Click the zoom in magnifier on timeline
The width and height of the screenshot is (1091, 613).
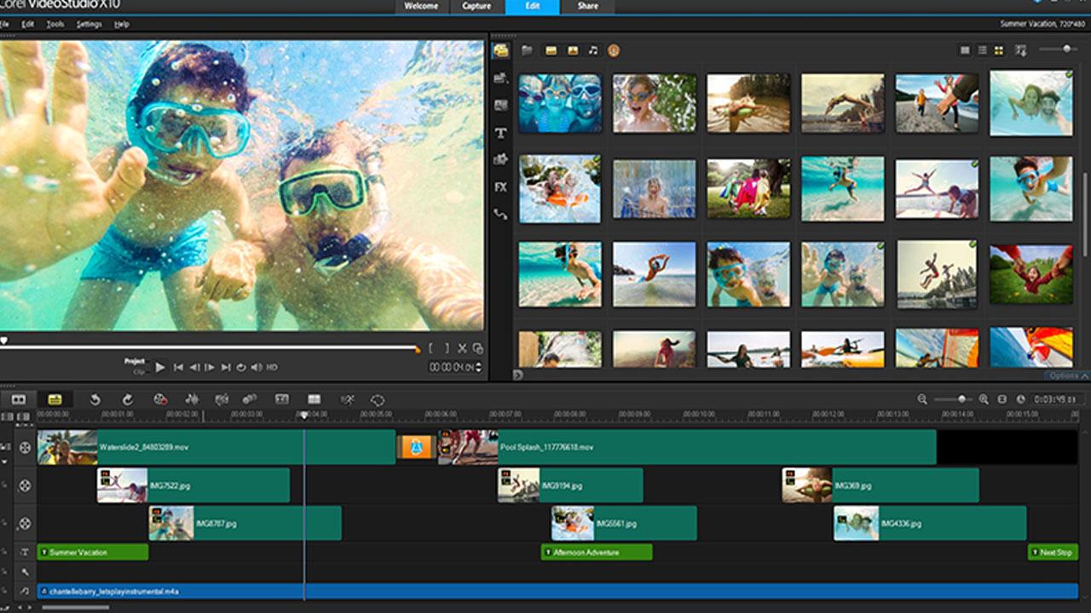click(x=984, y=399)
